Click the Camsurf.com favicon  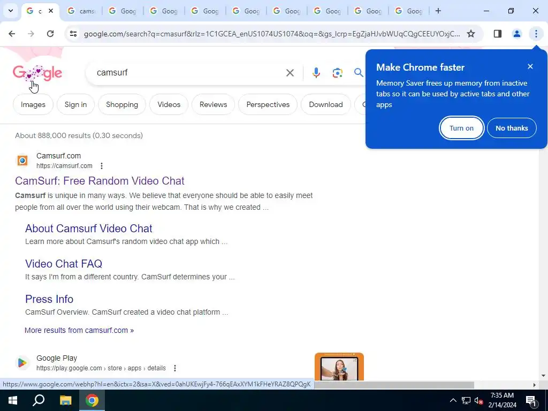[x=22, y=161]
